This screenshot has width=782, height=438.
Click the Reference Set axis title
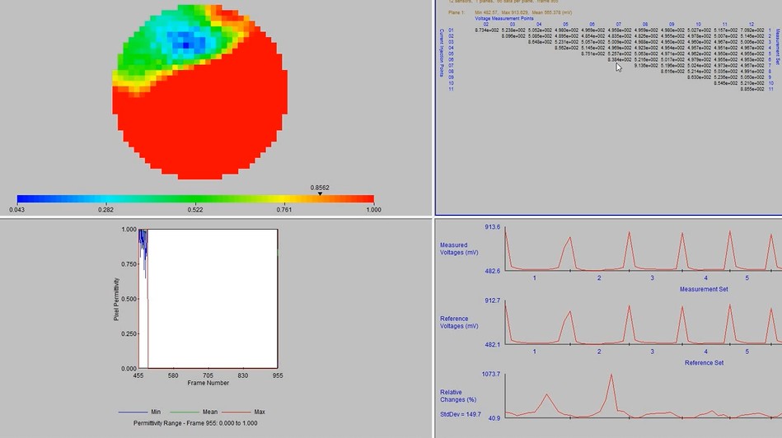[704, 363]
